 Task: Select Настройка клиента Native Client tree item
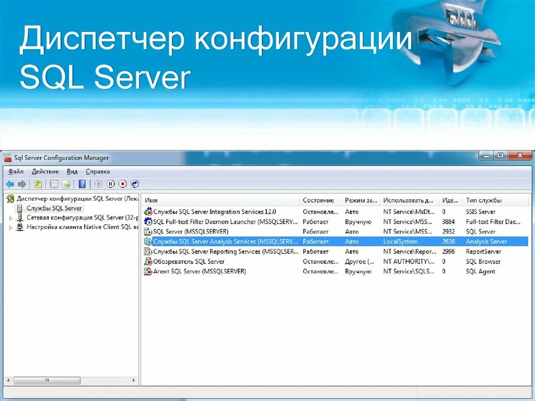click(x=82, y=227)
